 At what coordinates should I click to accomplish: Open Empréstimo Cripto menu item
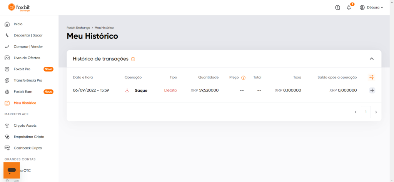pos(29,137)
